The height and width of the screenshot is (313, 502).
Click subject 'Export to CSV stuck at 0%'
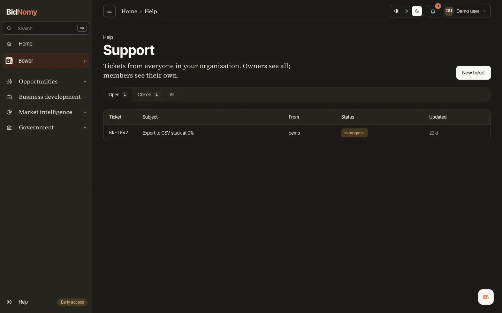click(168, 133)
